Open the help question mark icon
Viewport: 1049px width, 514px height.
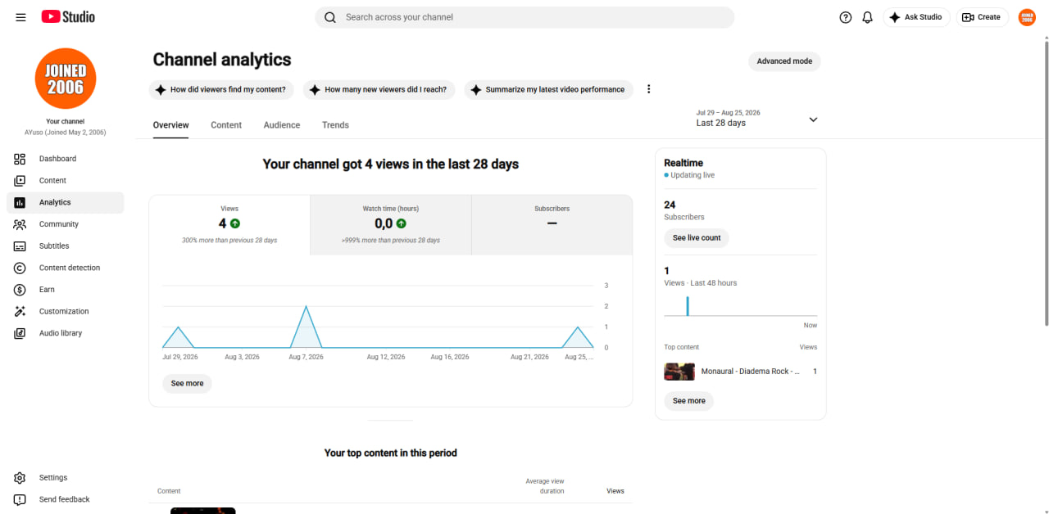(846, 17)
